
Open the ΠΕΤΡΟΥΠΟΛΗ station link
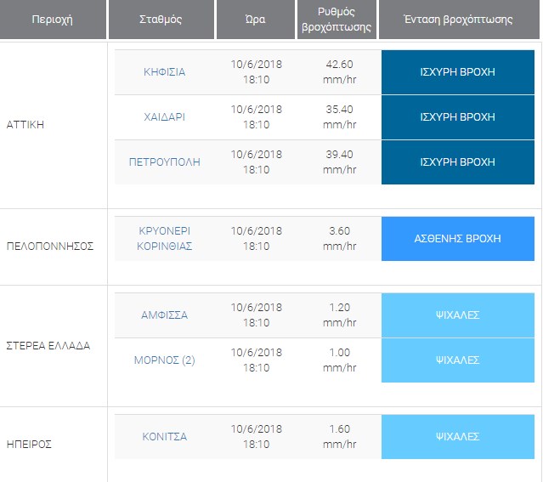165,162
